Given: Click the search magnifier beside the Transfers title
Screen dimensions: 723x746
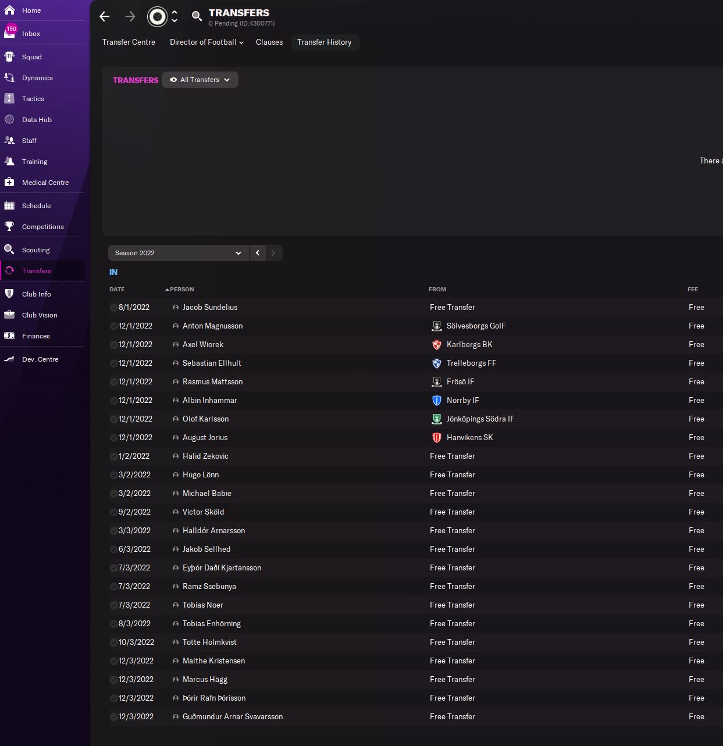Looking at the screenshot, I should [x=197, y=16].
